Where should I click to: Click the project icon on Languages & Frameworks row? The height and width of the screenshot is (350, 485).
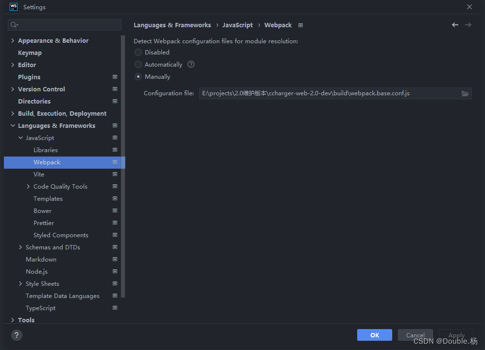[115, 125]
